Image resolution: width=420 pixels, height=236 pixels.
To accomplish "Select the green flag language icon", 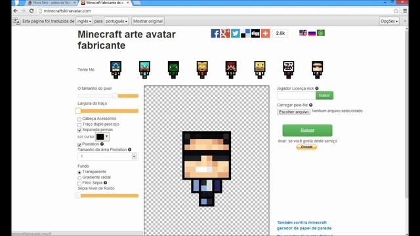I will [x=321, y=33].
